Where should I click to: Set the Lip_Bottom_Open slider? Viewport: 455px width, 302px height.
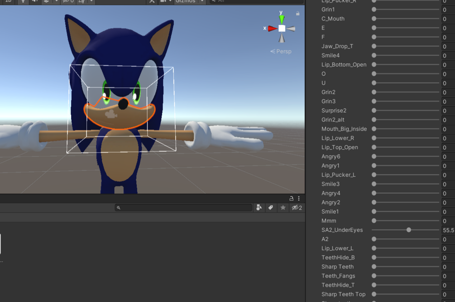(x=405, y=64)
